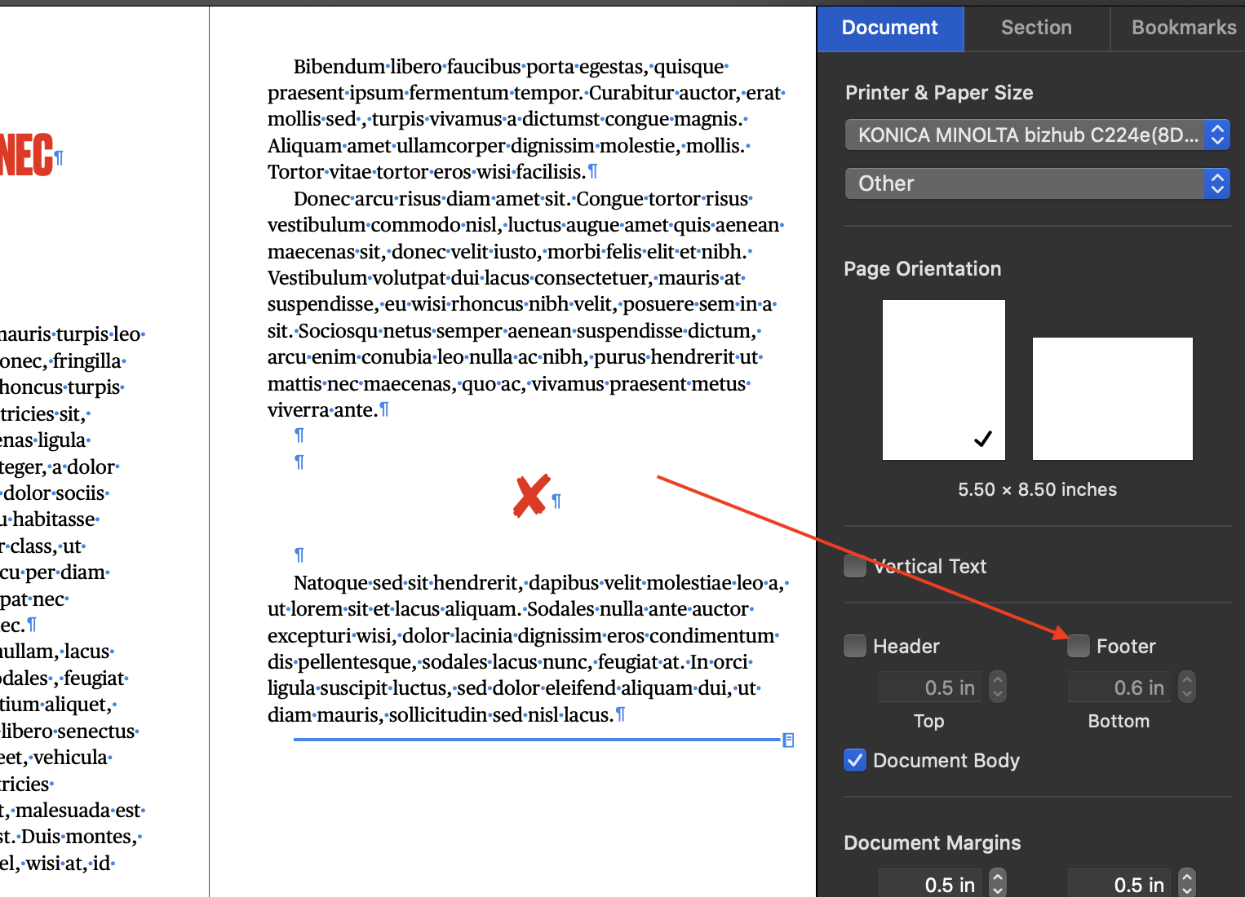
Task: Click the header Top distance stepper
Action: point(998,687)
